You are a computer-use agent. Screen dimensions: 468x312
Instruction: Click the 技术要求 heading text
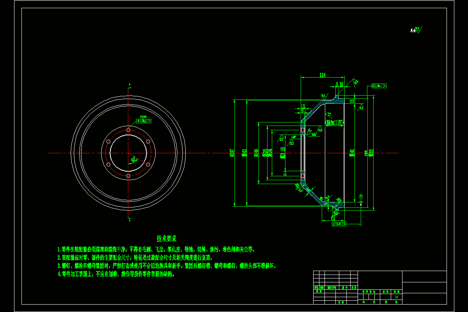pos(167,239)
